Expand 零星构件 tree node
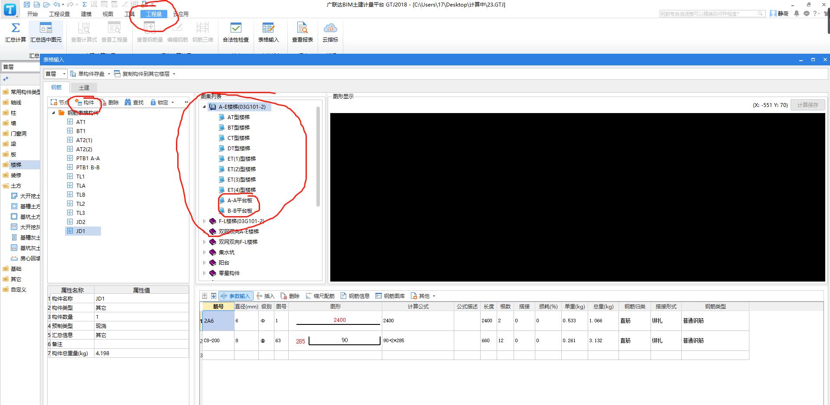Screen dimensions: 830x405 [x=205, y=273]
